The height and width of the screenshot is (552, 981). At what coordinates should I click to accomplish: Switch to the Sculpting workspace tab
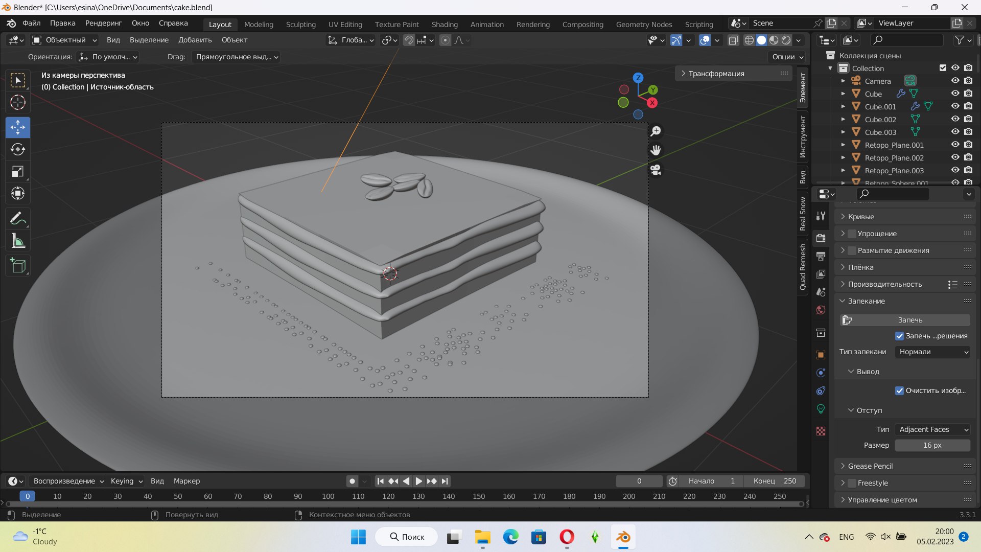tap(300, 25)
